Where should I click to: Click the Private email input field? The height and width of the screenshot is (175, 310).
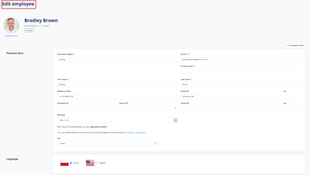241,71
